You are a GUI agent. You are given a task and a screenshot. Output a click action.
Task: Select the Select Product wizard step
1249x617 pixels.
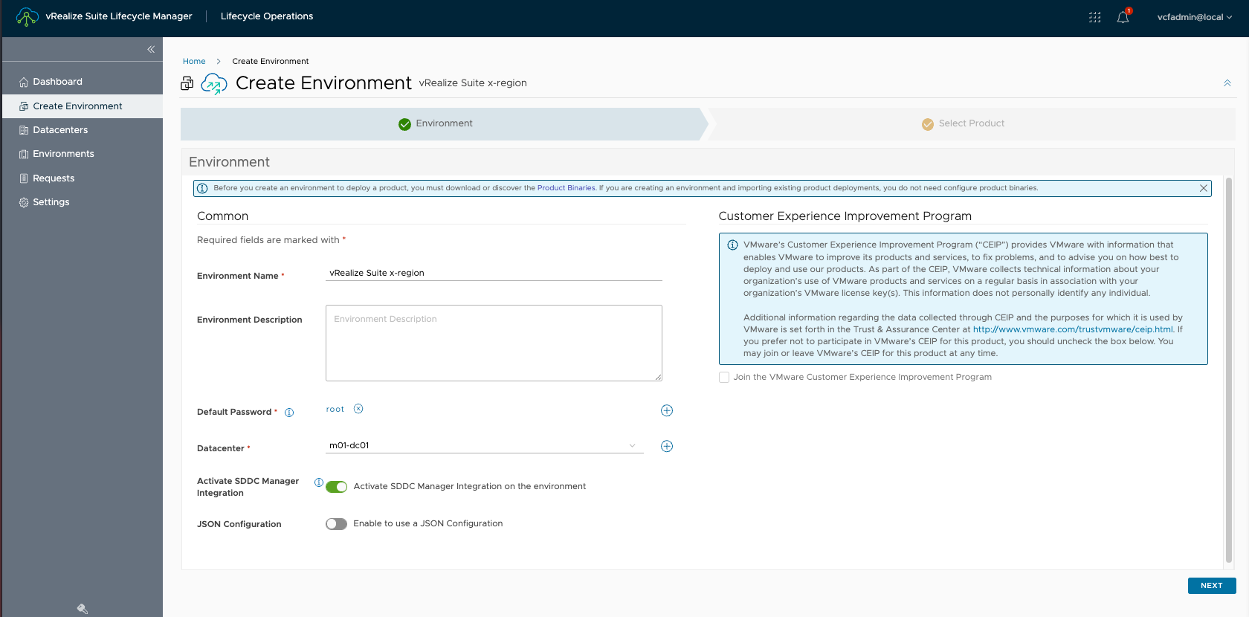click(971, 124)
